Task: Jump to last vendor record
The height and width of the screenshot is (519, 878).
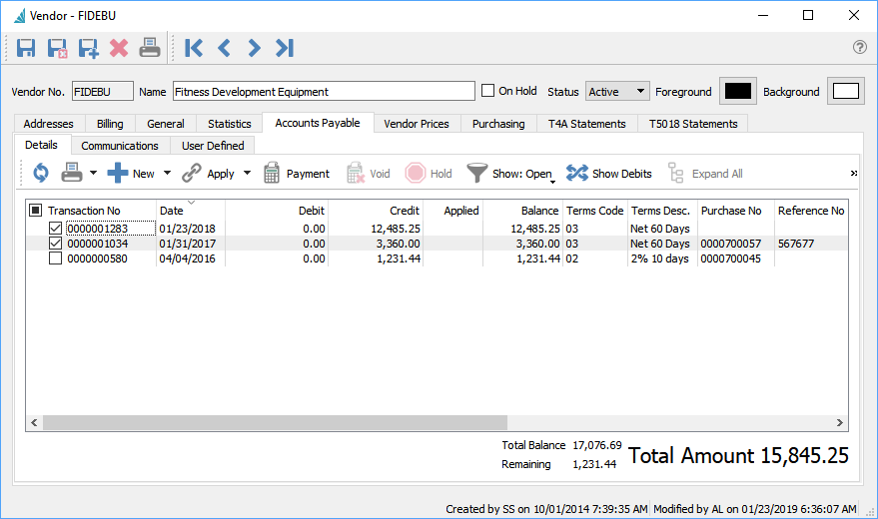Action: [x=285, y=48]
